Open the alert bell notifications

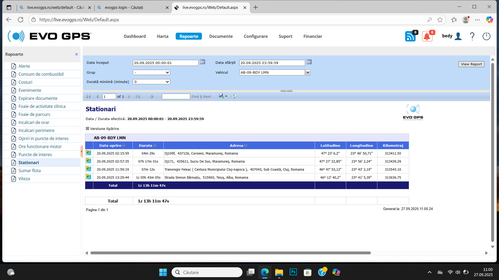[x=427, y=36]
